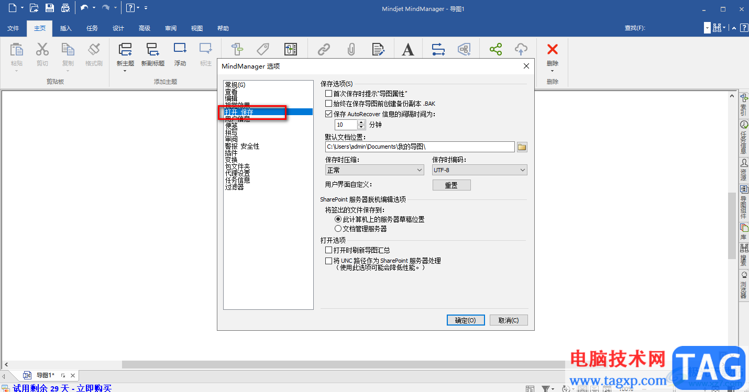Open the 文件 menu tab
Image resolution: width=749 pixels, height=392 pixels.
pyautogui.click(x=13, y=28)
